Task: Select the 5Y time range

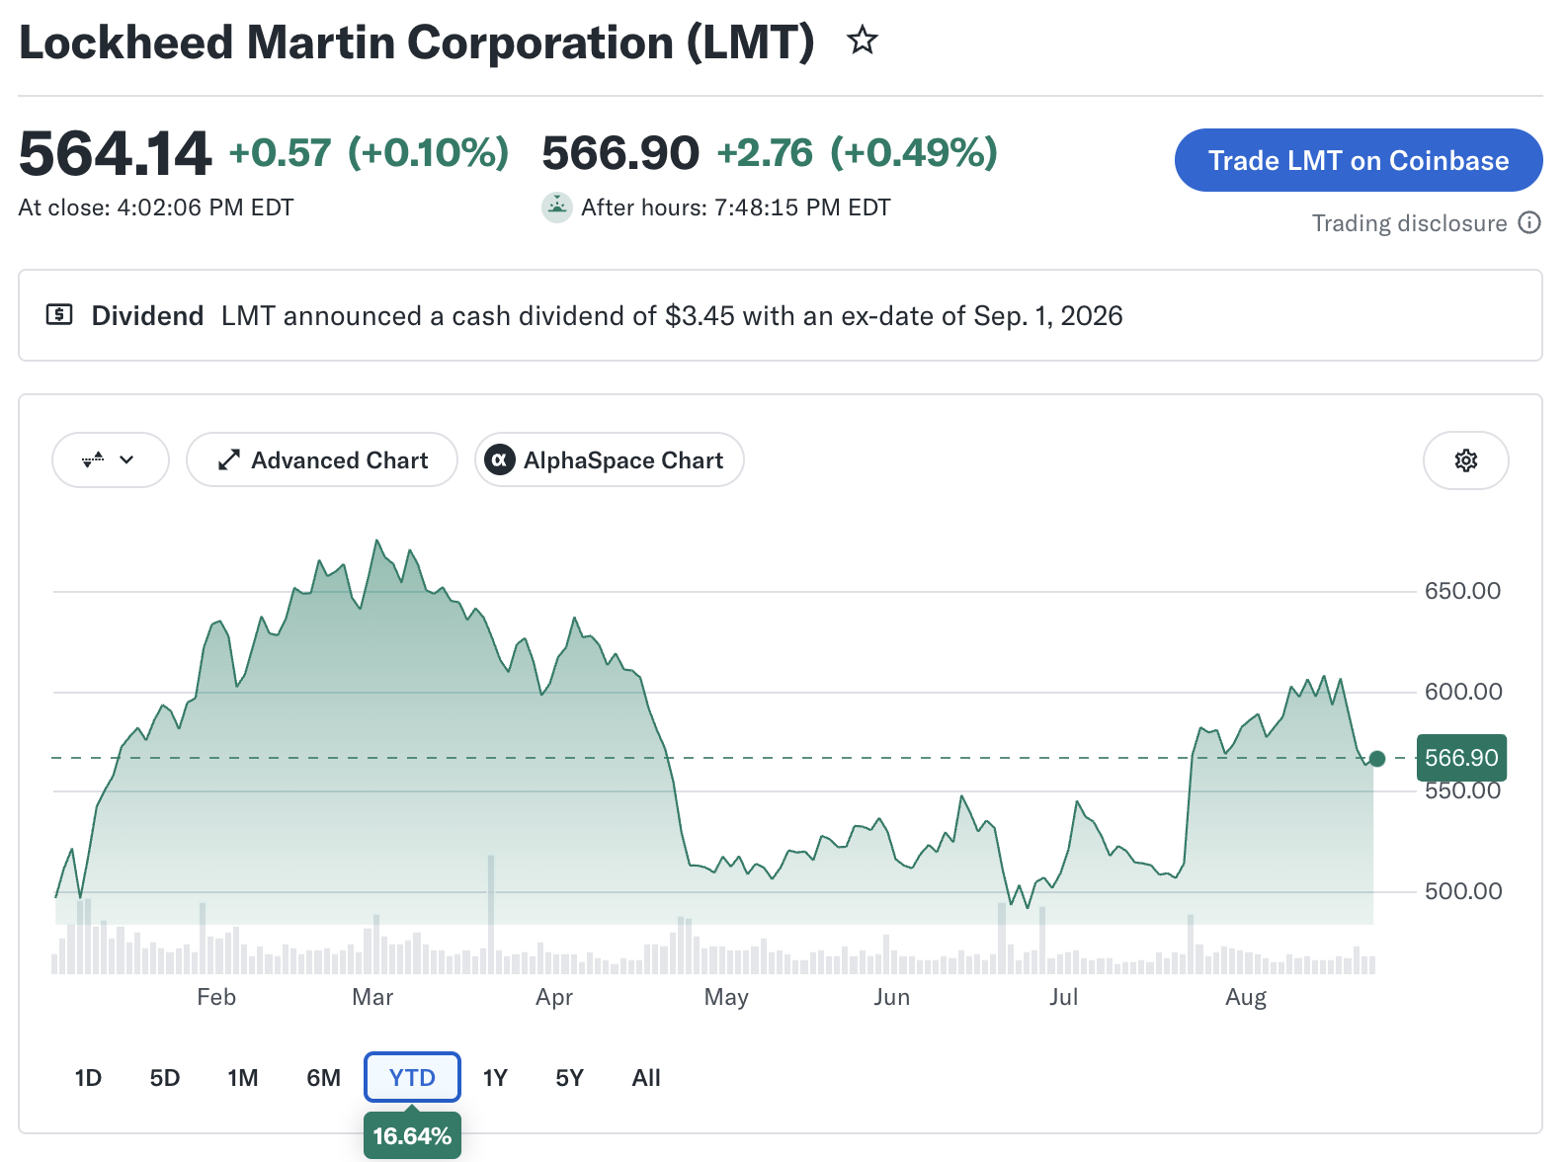Action: (570, 1077)
